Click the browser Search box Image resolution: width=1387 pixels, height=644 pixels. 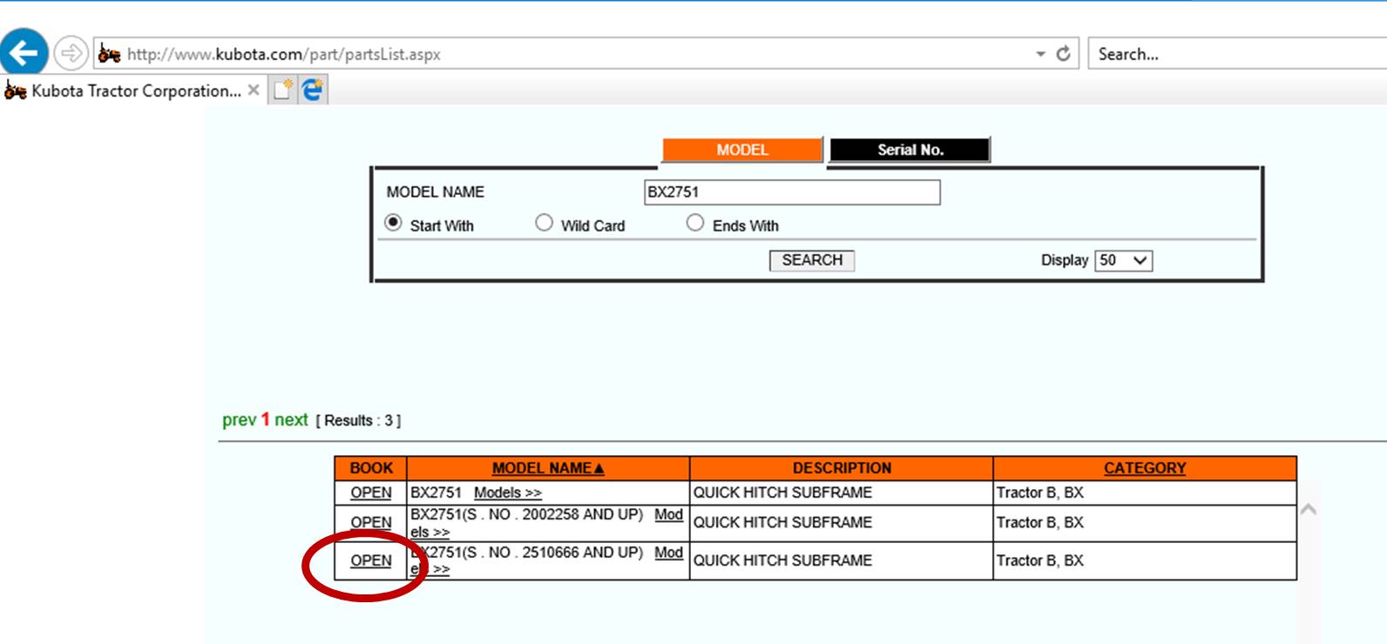coord(1239,54)
